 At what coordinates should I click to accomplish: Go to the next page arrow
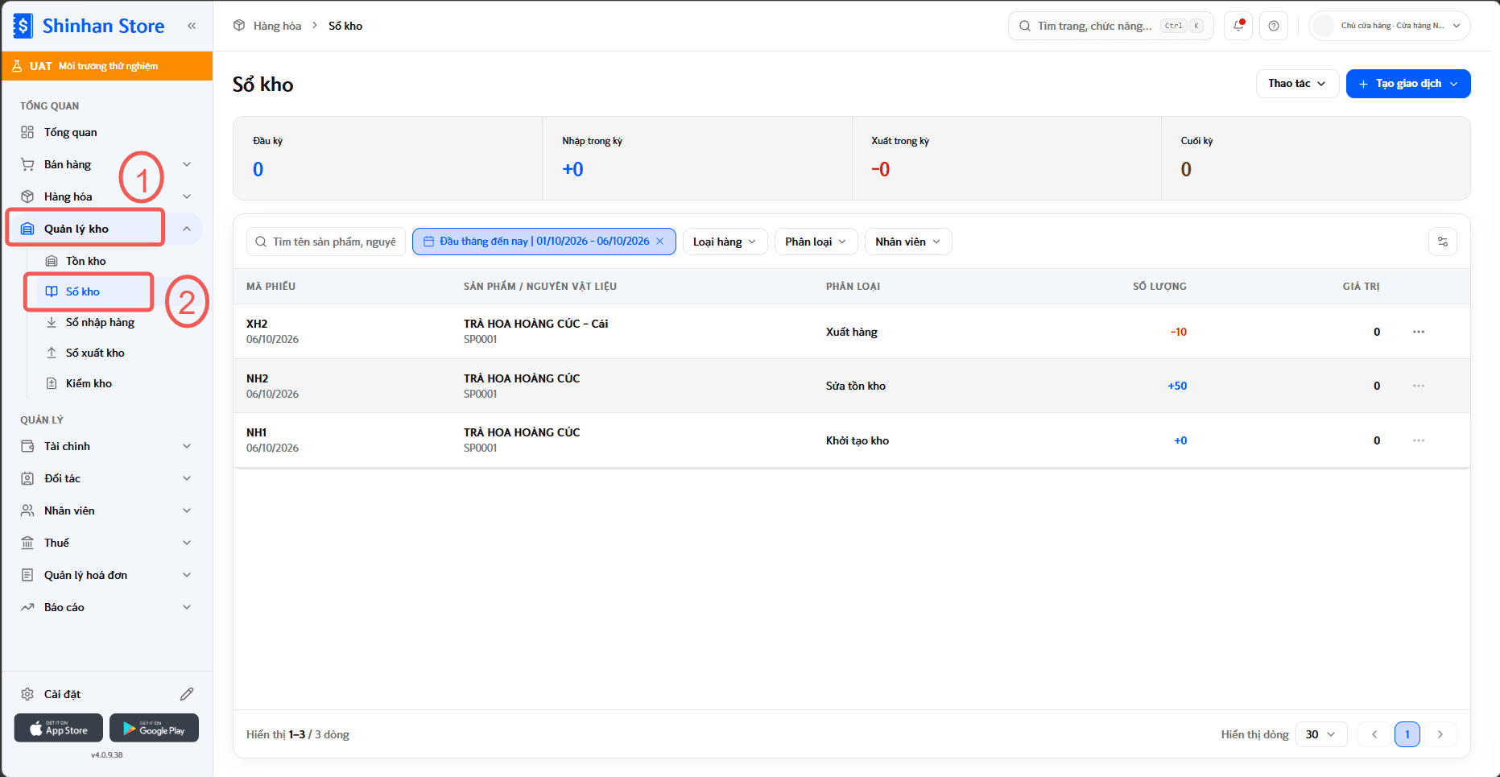[1440, 734]
